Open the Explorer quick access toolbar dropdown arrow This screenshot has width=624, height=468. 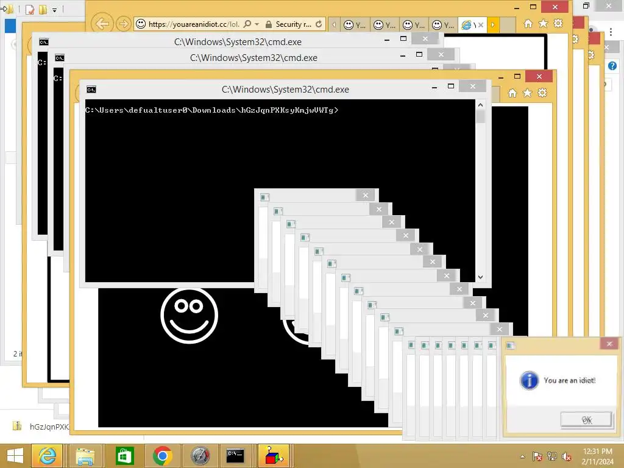pyautogui.click(x=54, y=10)
